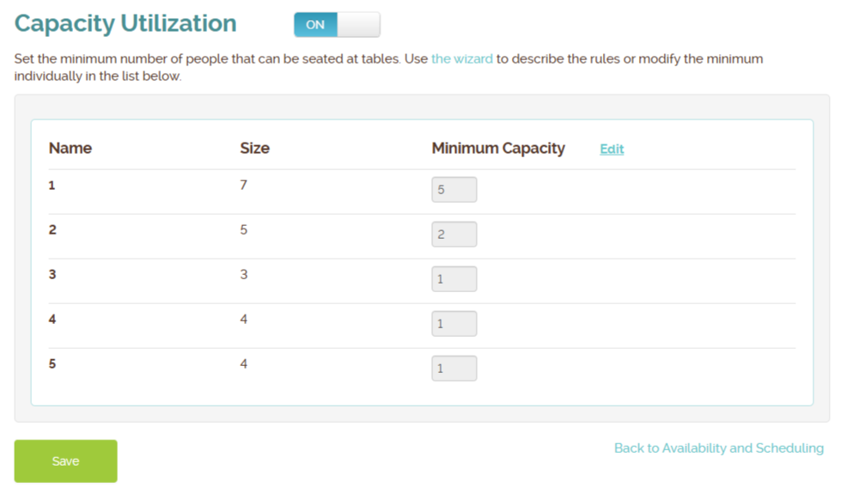Click the size value 7 for table 1
This screenshot has height=500, width=847.
tap(244, 186)
